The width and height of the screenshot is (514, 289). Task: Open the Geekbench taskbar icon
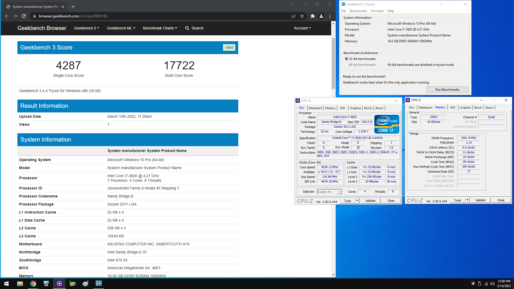click(x=99, y=284)
